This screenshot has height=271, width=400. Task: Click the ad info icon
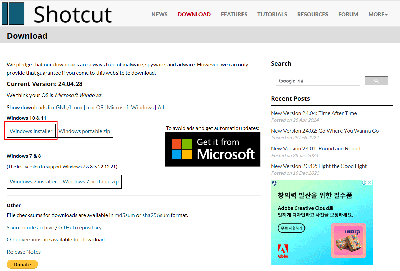coord(364,182)
